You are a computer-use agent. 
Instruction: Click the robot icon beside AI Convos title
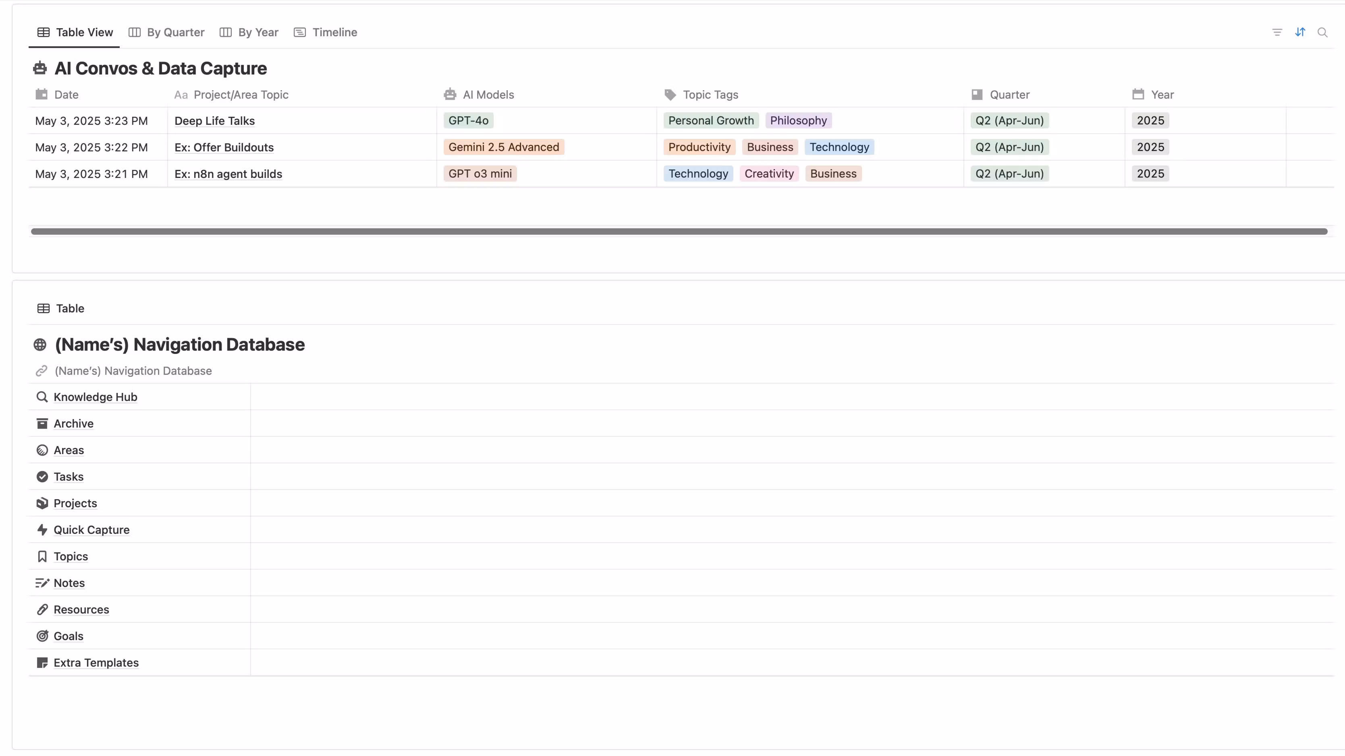point(39,68)
